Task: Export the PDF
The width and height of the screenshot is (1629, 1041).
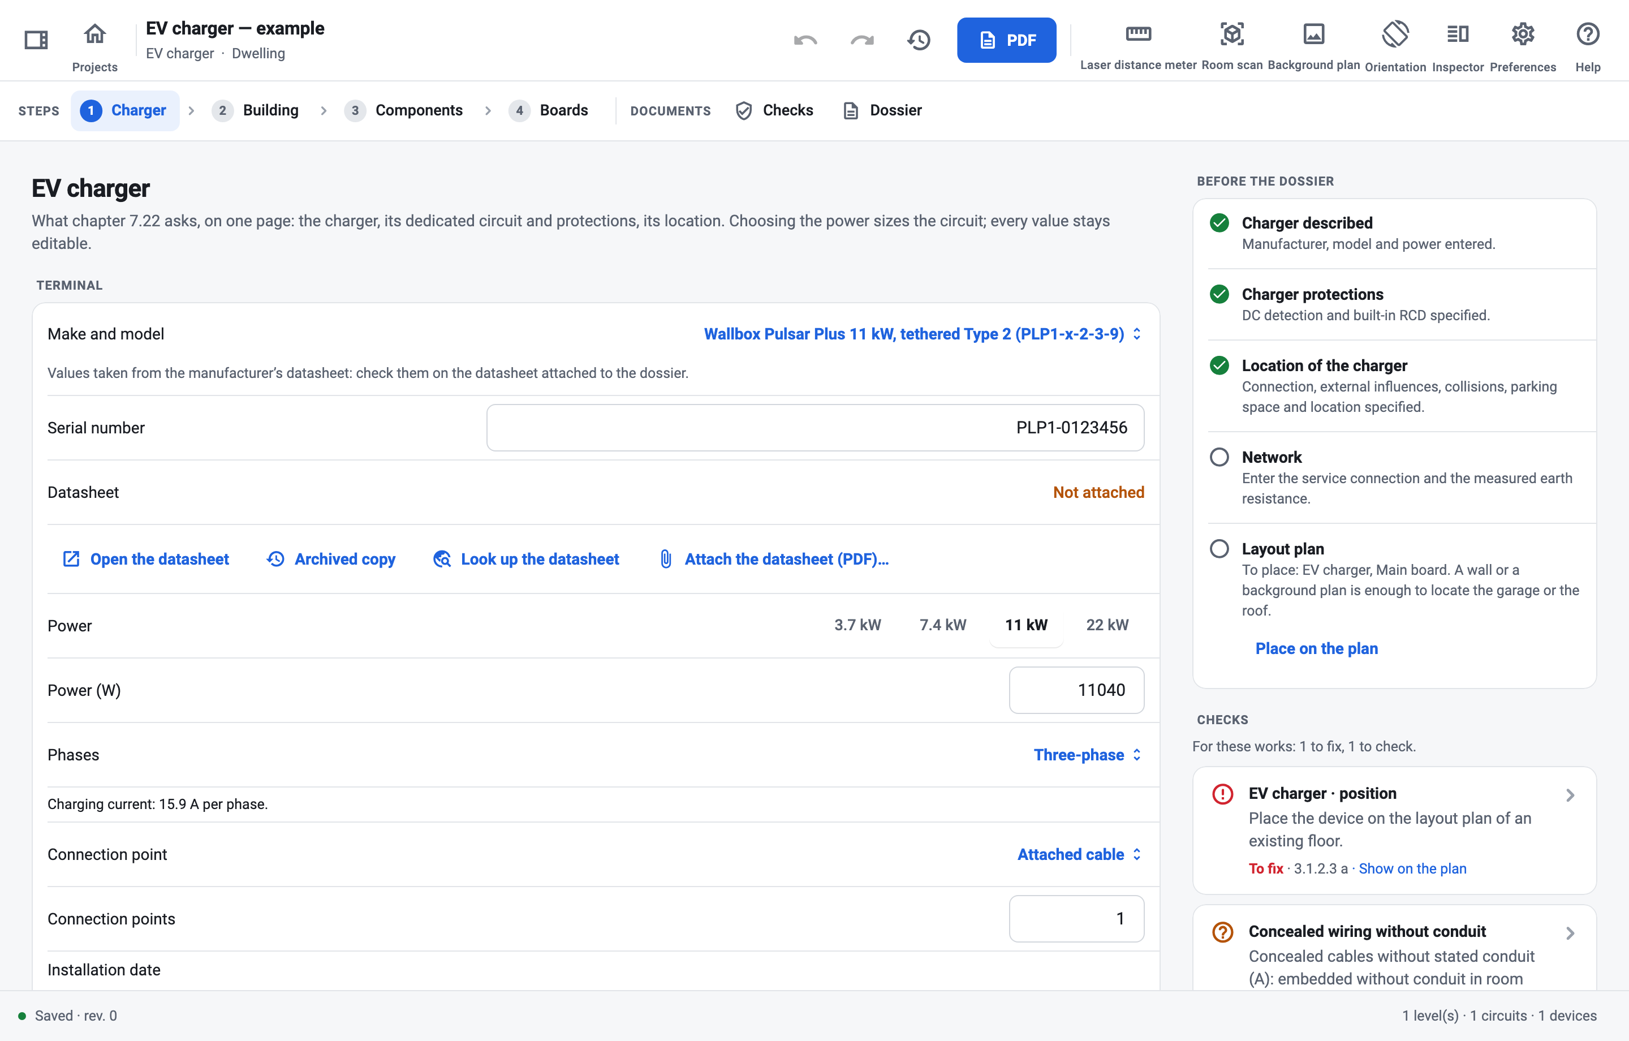Action: 1006,40
